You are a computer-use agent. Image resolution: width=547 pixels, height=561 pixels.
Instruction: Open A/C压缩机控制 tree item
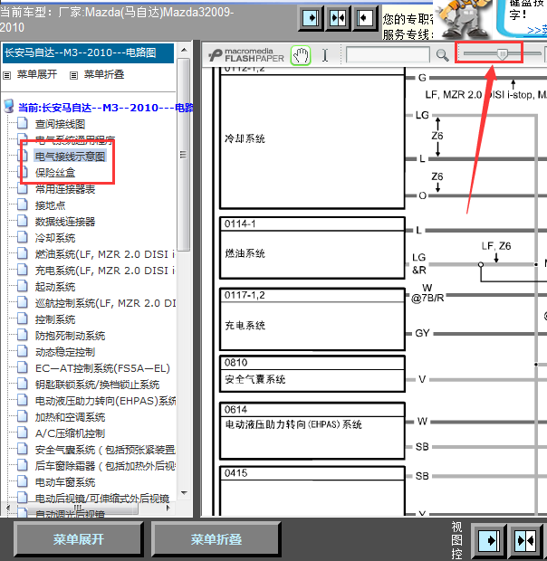[70, 433]
